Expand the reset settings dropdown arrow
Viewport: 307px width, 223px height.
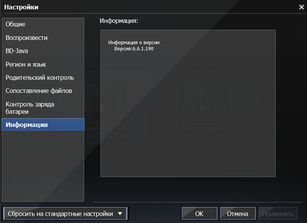120,214
